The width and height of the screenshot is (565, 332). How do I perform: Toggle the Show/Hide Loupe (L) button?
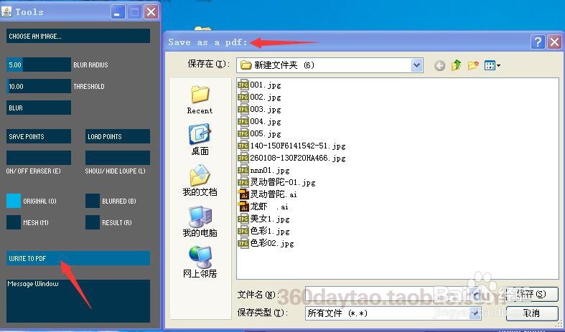(118, 158)
